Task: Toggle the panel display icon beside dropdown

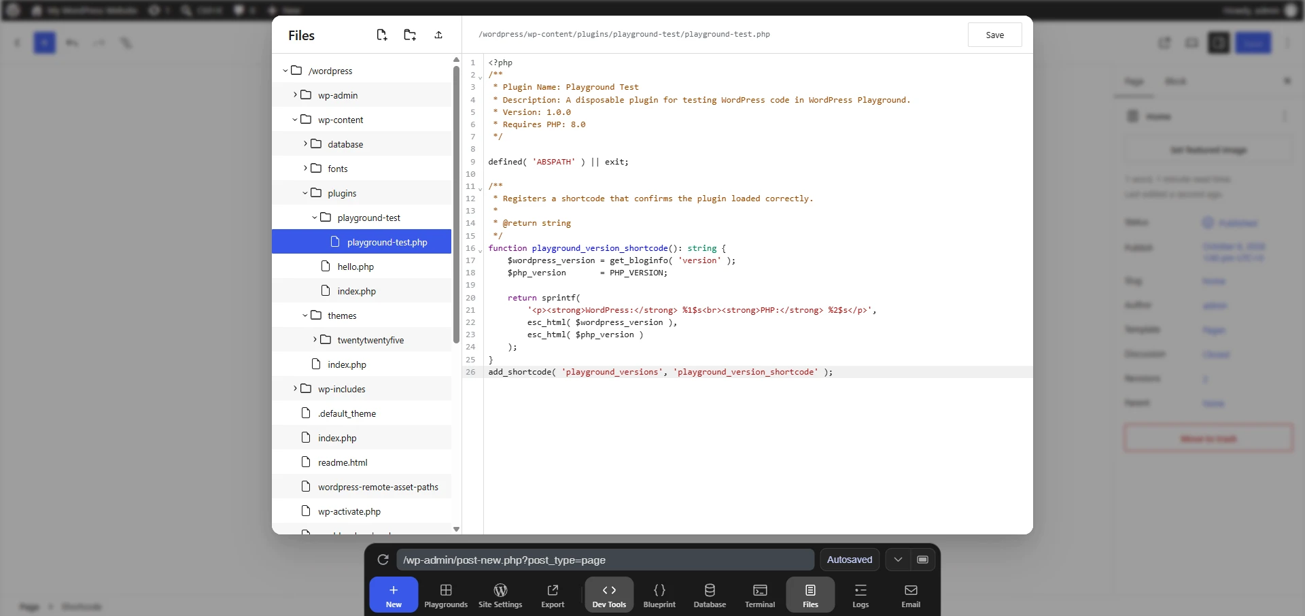Action: [x=922, y=560]
